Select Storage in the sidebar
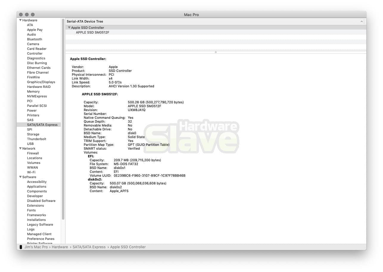 coord(33,134)
